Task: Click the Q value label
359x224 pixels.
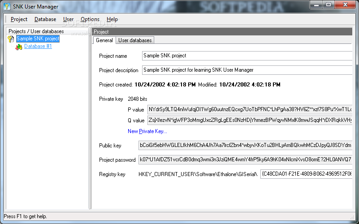Action: coord(136,121)
